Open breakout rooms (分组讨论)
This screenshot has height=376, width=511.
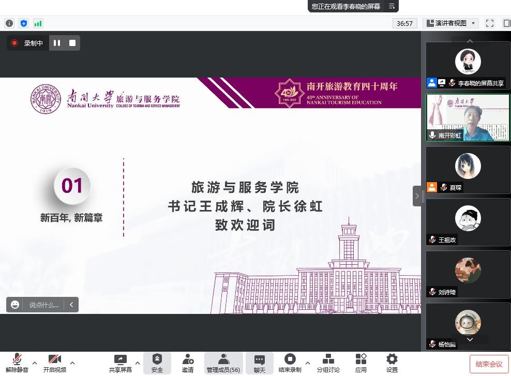click(328, 363)
